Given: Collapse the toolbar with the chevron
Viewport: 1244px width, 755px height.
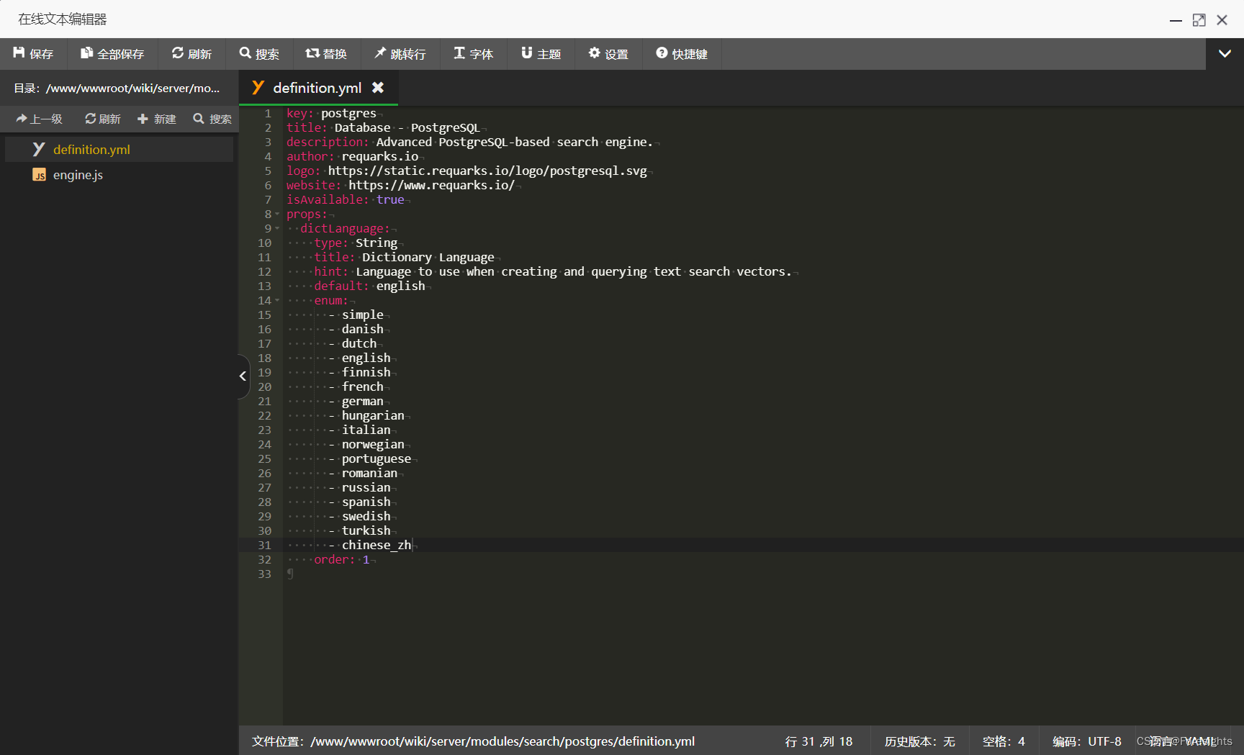Looking at the screenshot, I should [1225, 54].
